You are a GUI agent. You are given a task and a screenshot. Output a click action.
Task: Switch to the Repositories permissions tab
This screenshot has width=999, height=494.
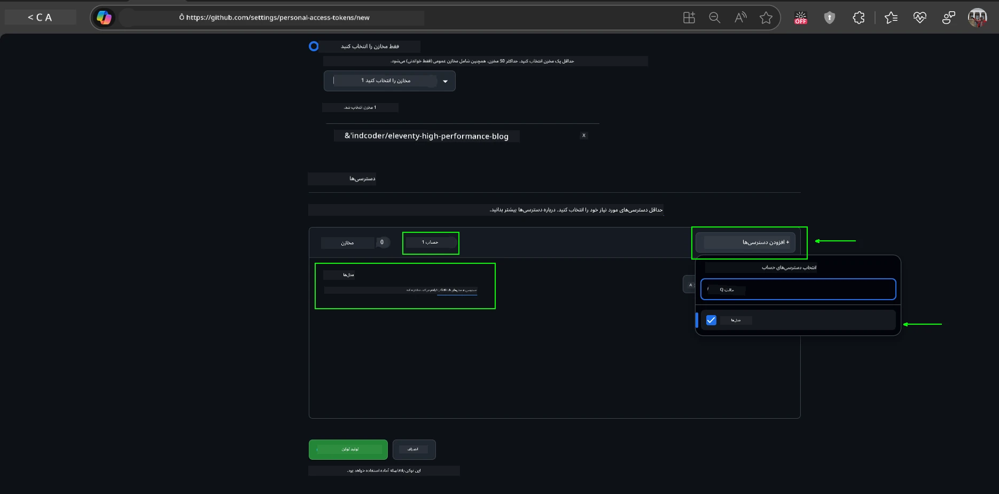355,242
